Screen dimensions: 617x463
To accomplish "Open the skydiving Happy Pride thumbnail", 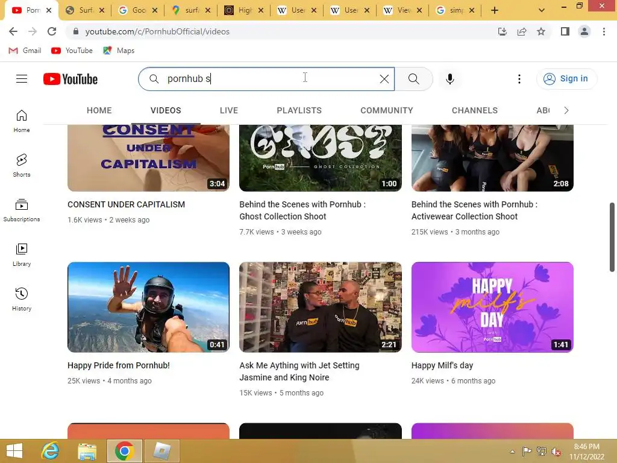I will pyautogui.click(x=148, y=307).
